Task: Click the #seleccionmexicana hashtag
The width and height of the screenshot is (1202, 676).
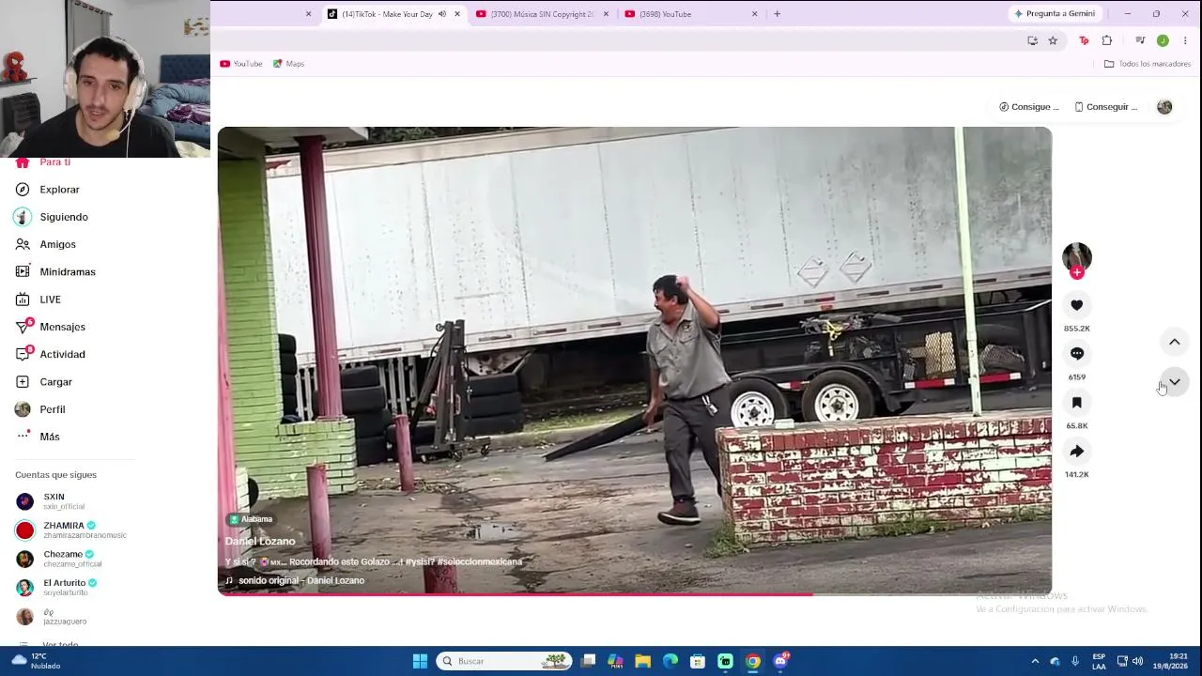Action: [479, 561]
